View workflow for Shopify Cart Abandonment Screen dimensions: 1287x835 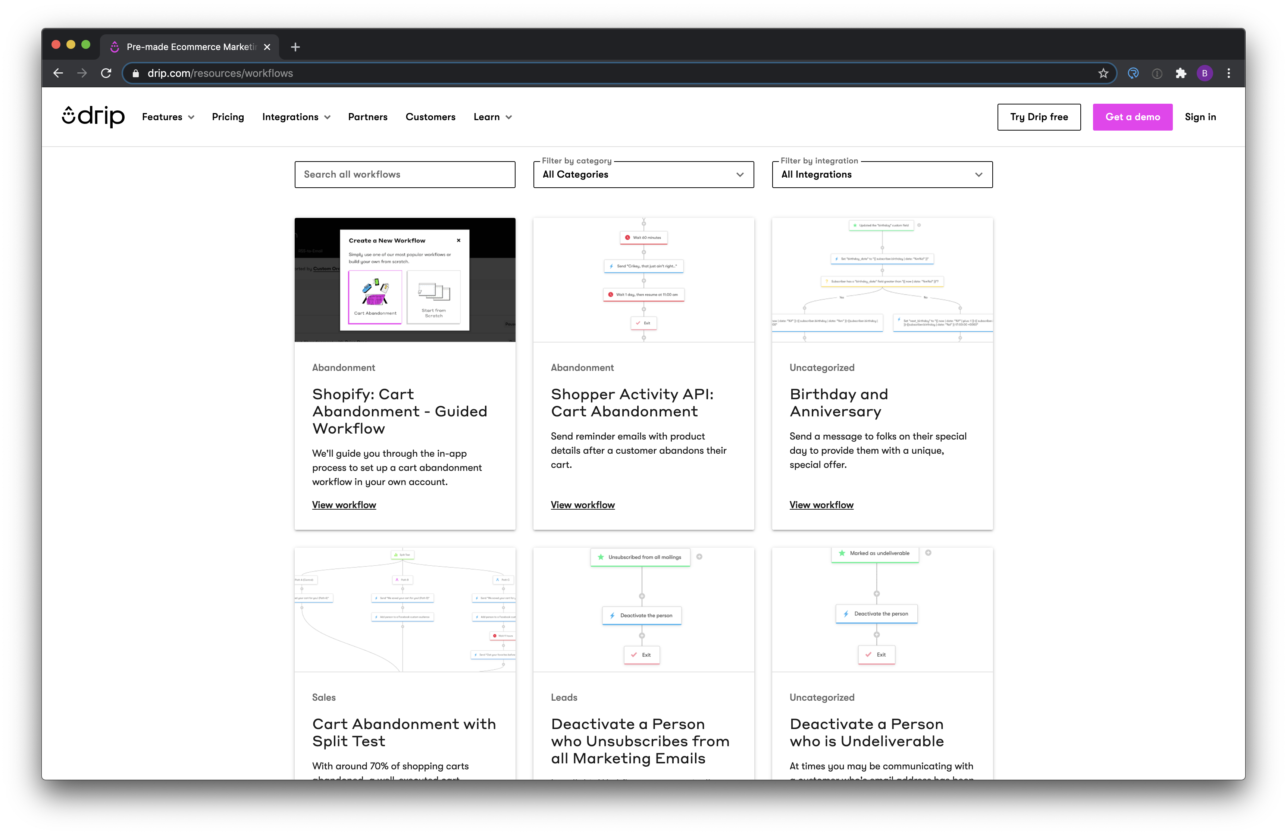click(x=344, y=504)
